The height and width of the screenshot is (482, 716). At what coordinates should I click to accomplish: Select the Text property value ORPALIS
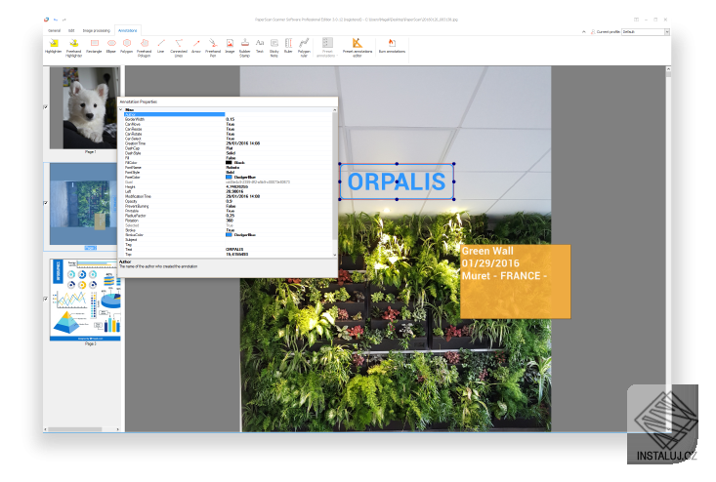click(234, 250)
